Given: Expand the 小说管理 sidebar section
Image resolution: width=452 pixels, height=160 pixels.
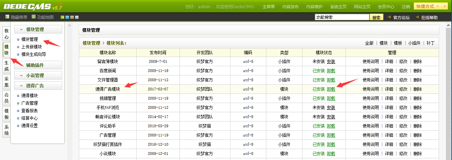Looking at the screenshot, I should (x=38, y=75).
